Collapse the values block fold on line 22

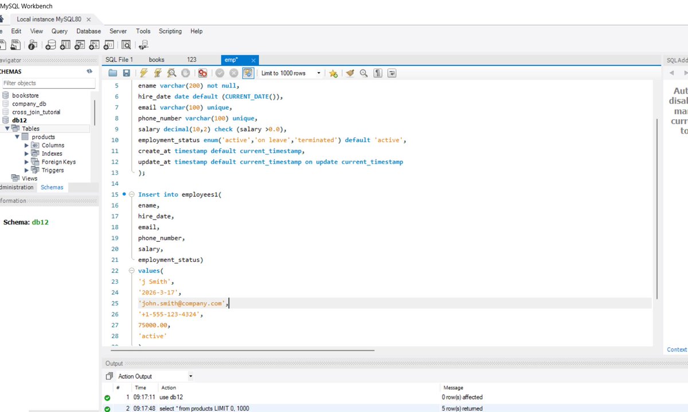(132, 271)
